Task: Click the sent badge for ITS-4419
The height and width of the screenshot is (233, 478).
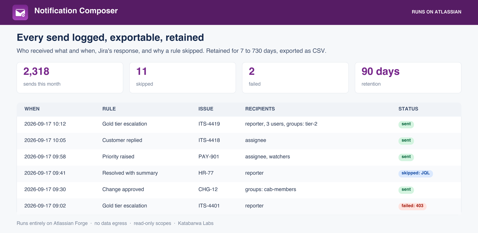Action: click(406, 124)
